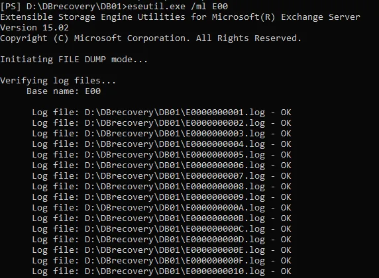
Task: Click 'Initiating FILE DUMP mode...' text
Action: 74,60
